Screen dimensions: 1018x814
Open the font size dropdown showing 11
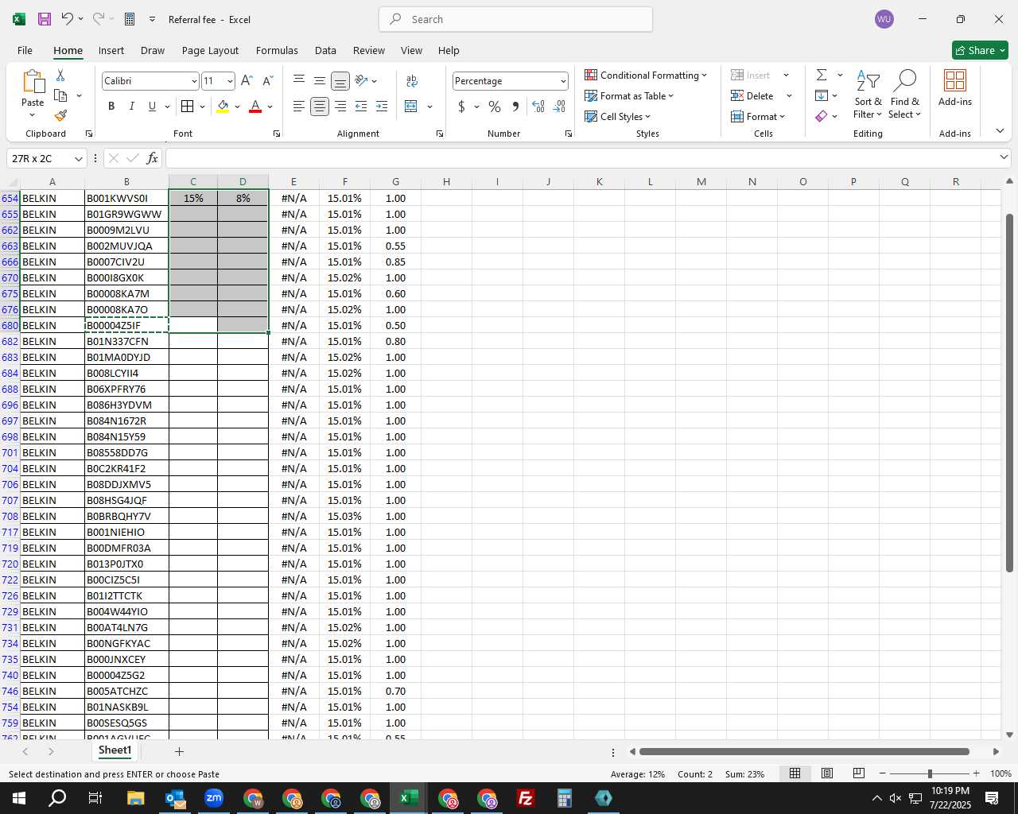[x=230, y=81]
